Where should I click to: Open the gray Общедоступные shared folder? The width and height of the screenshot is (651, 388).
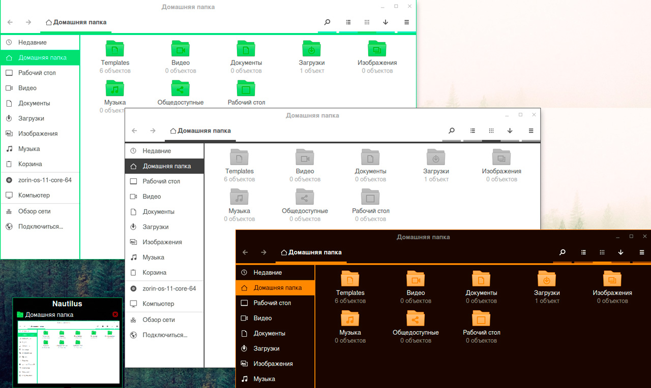305,197
